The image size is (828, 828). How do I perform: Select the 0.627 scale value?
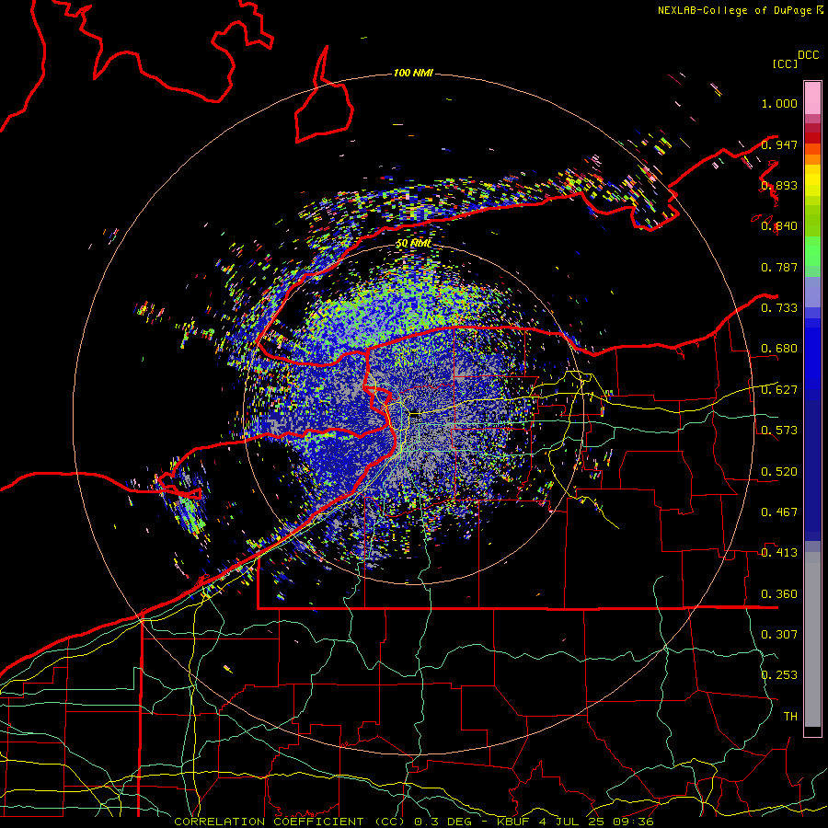point(779,390)
